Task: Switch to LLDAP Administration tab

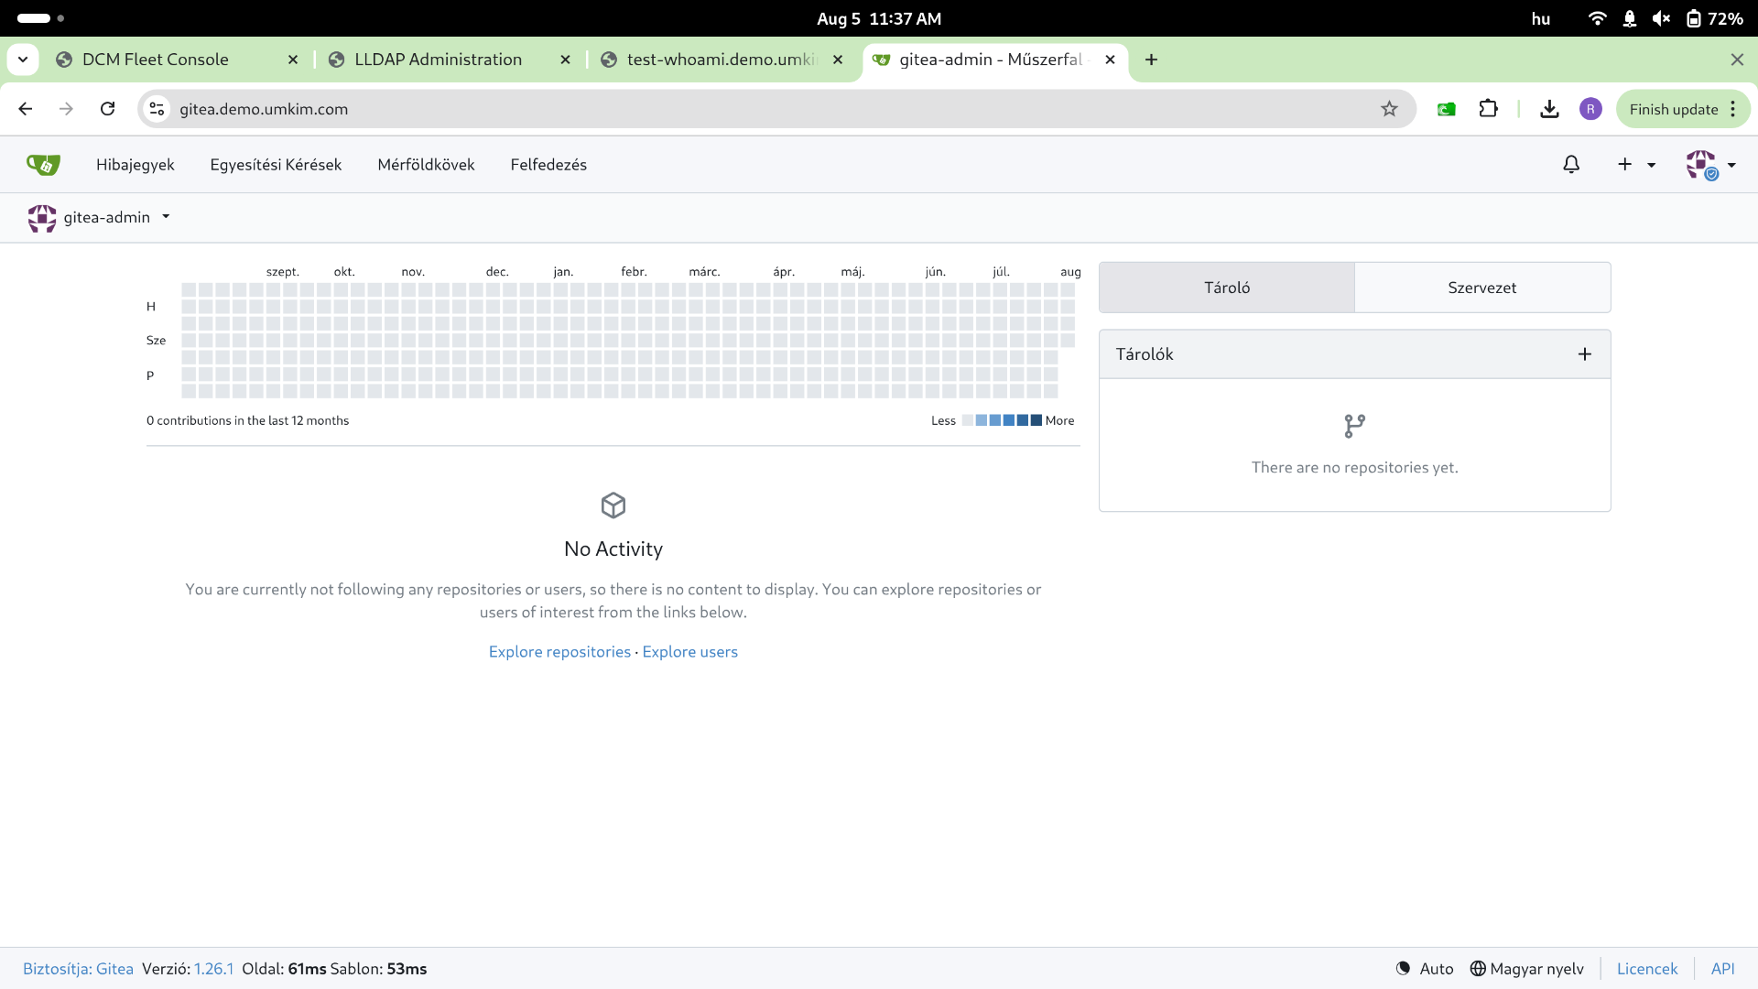Action: click(x=449, y=60)
